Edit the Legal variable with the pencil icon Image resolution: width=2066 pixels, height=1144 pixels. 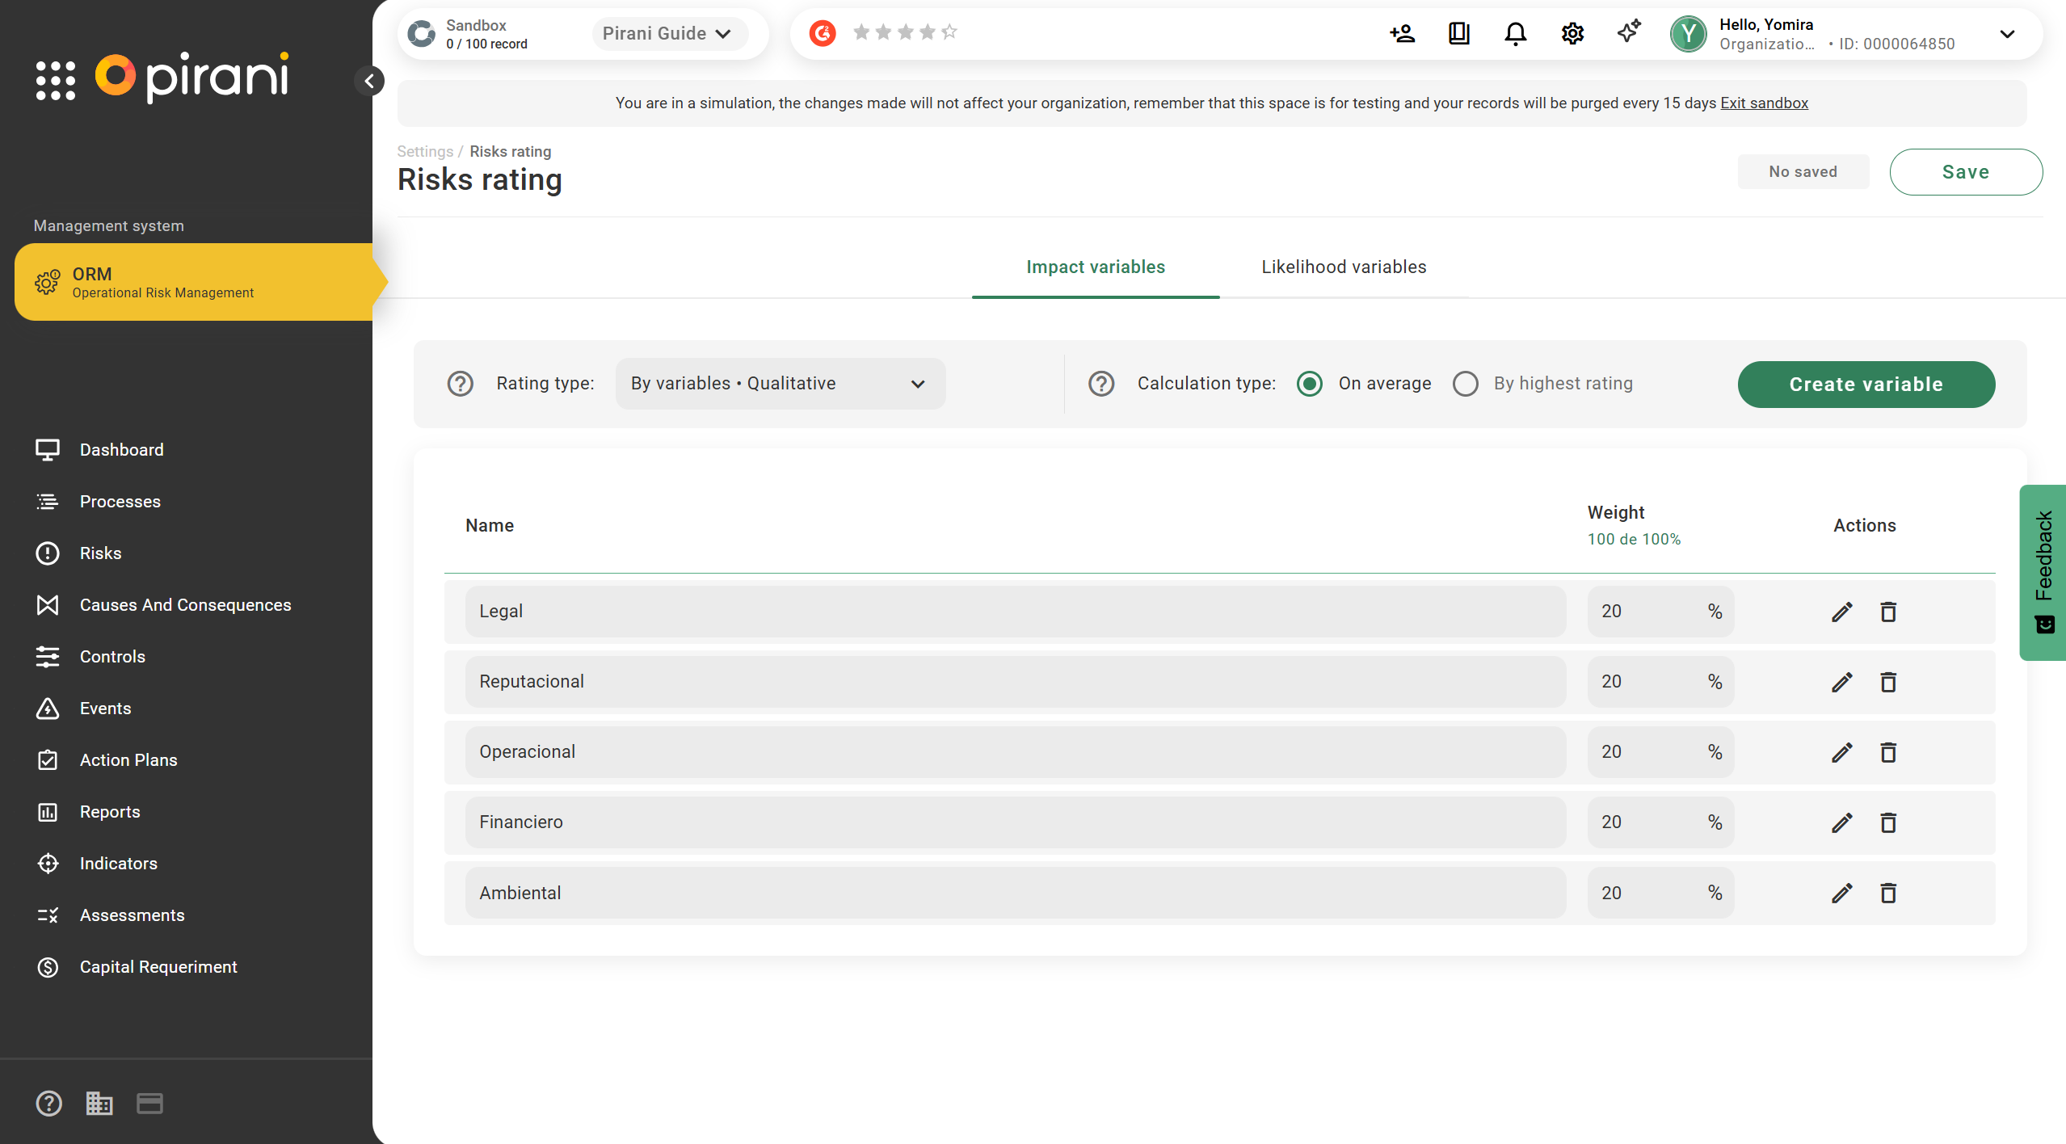pos(1841,612)
